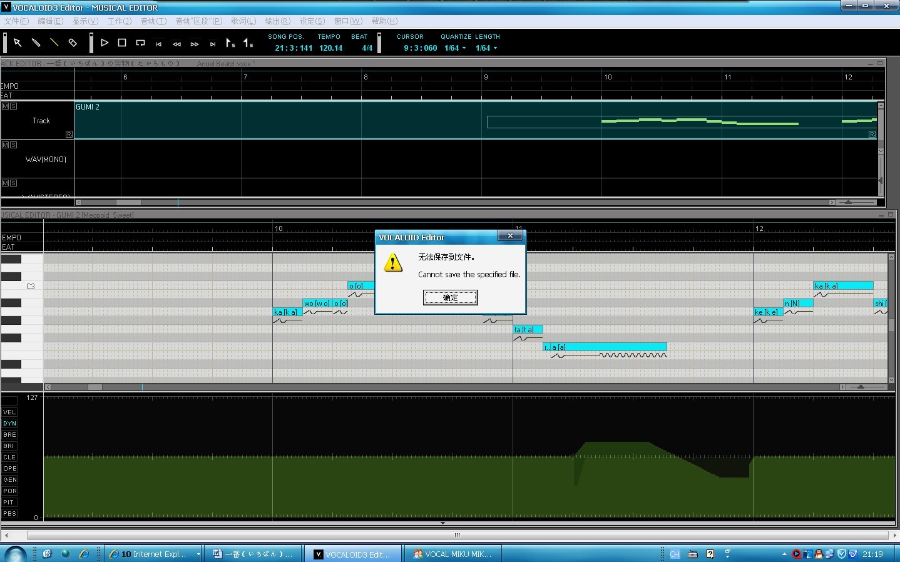
Task: Open the Windows Start orb
Action: pos(16,554)
